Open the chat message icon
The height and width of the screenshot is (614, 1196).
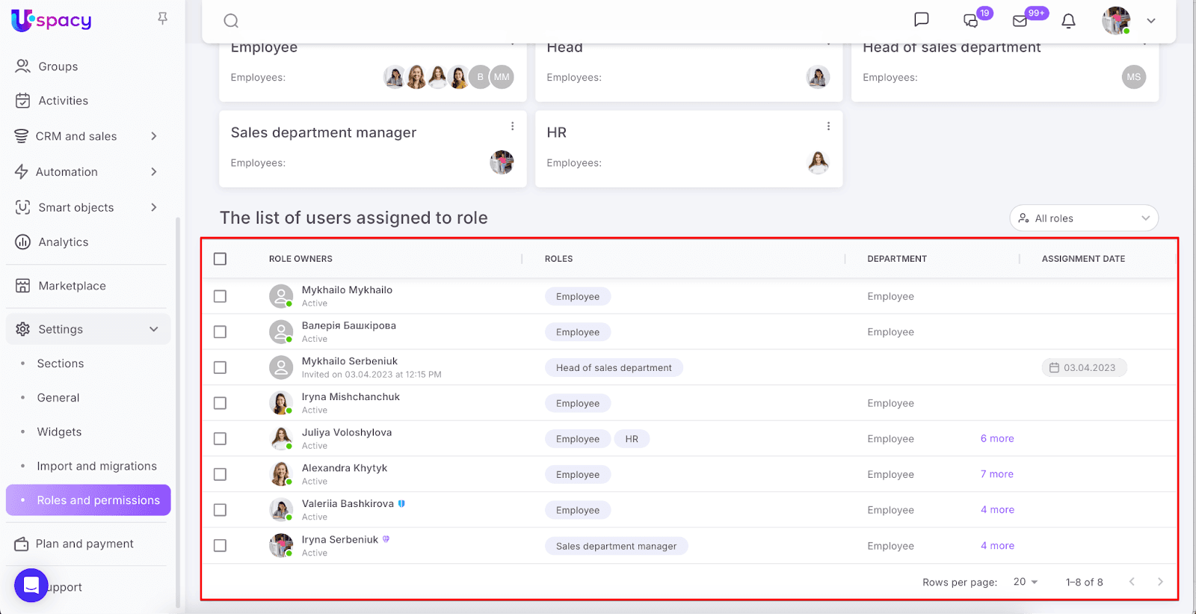(x=922, y=20)
